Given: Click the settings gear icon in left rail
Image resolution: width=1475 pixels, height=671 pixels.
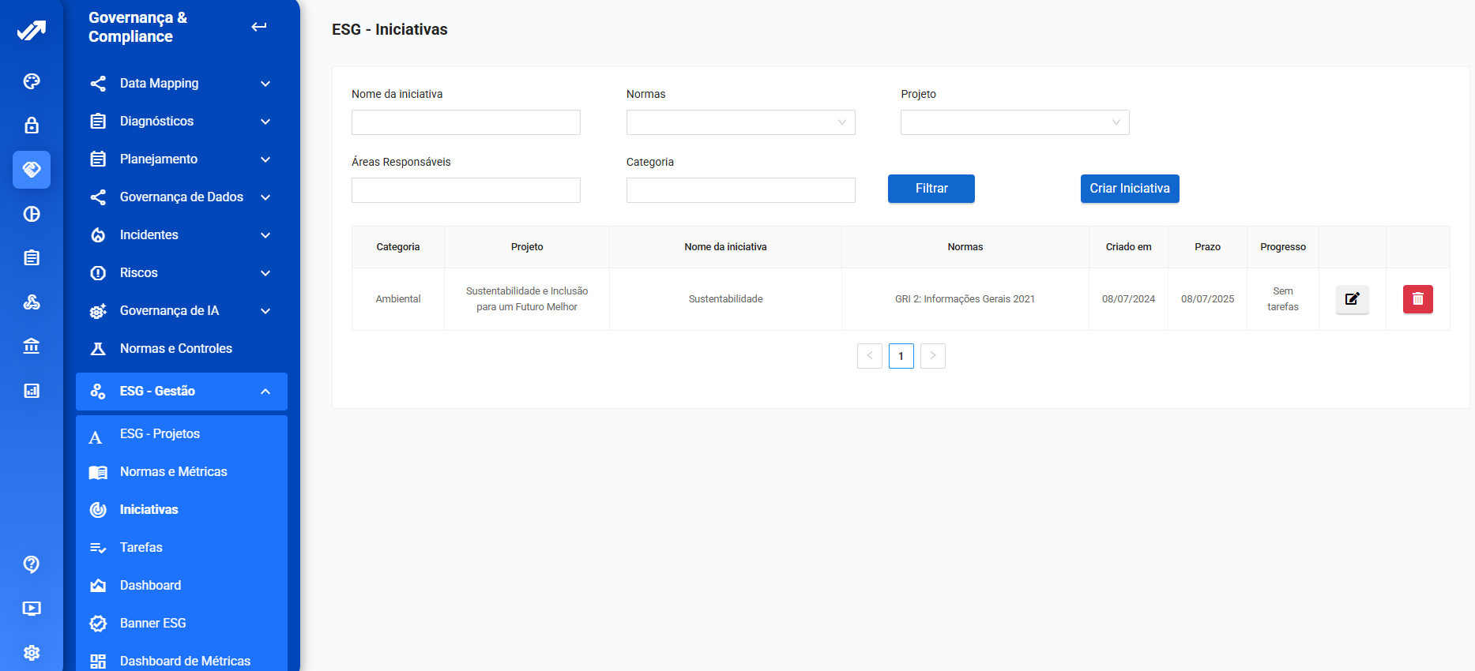Looking at the screenshot, I should coord(32,653).
